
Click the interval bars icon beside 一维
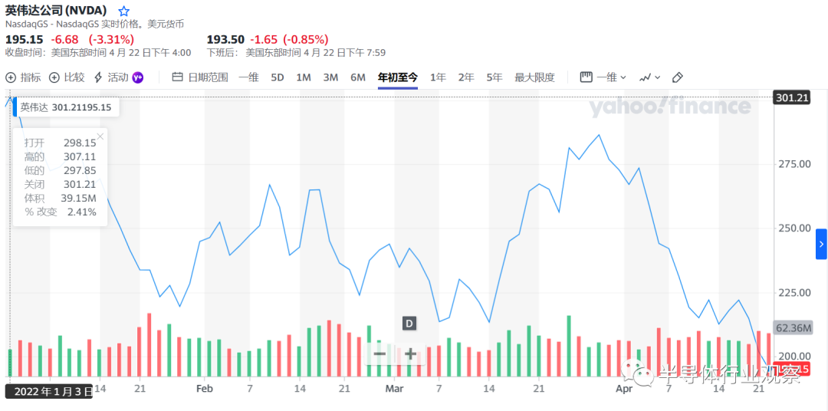[x=586, y=77]
